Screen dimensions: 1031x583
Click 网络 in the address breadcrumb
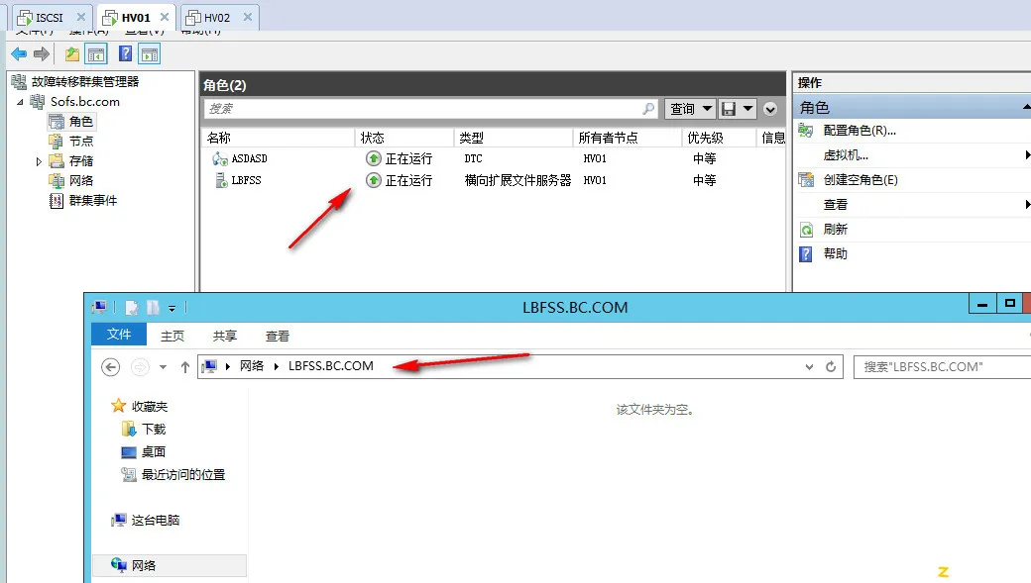pyautogui.click(x=251, y=366)
